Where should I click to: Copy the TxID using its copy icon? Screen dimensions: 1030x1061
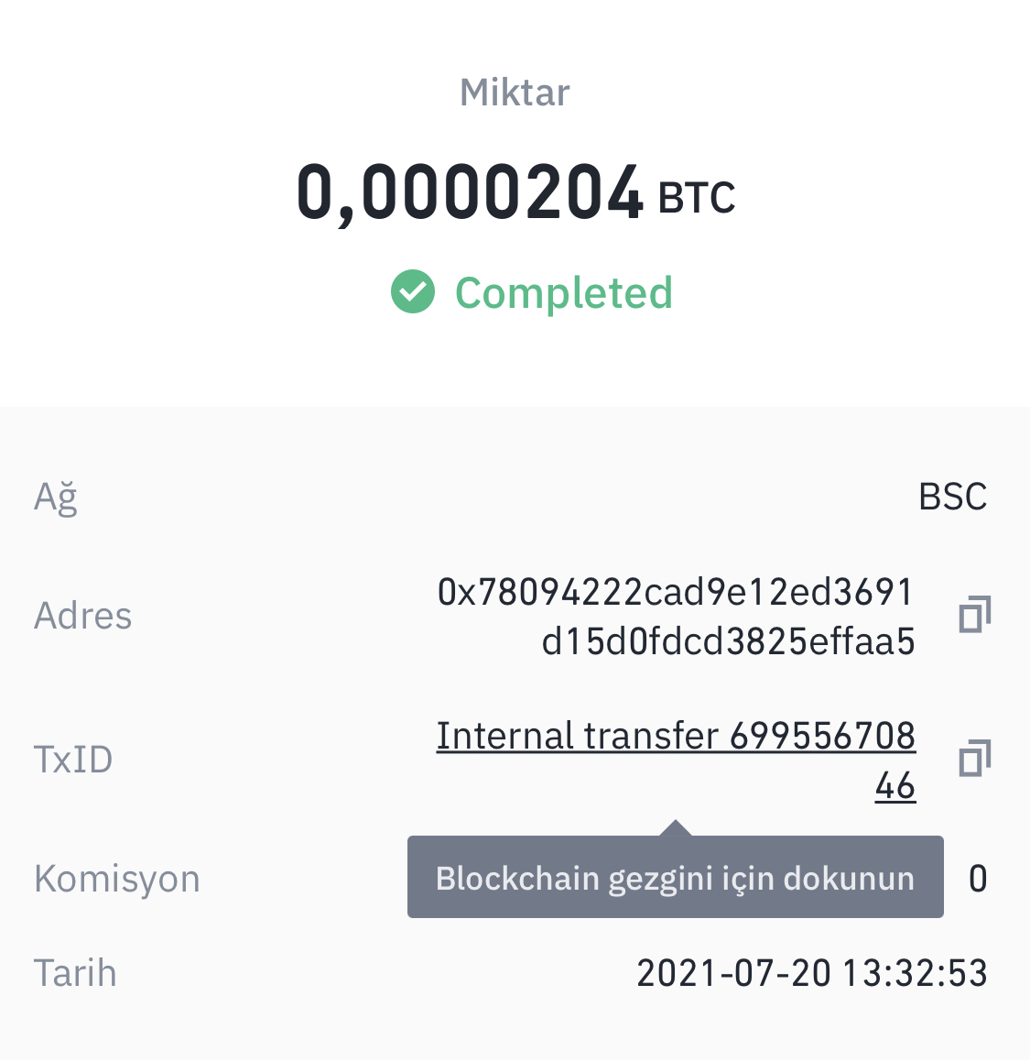point(974,758)
